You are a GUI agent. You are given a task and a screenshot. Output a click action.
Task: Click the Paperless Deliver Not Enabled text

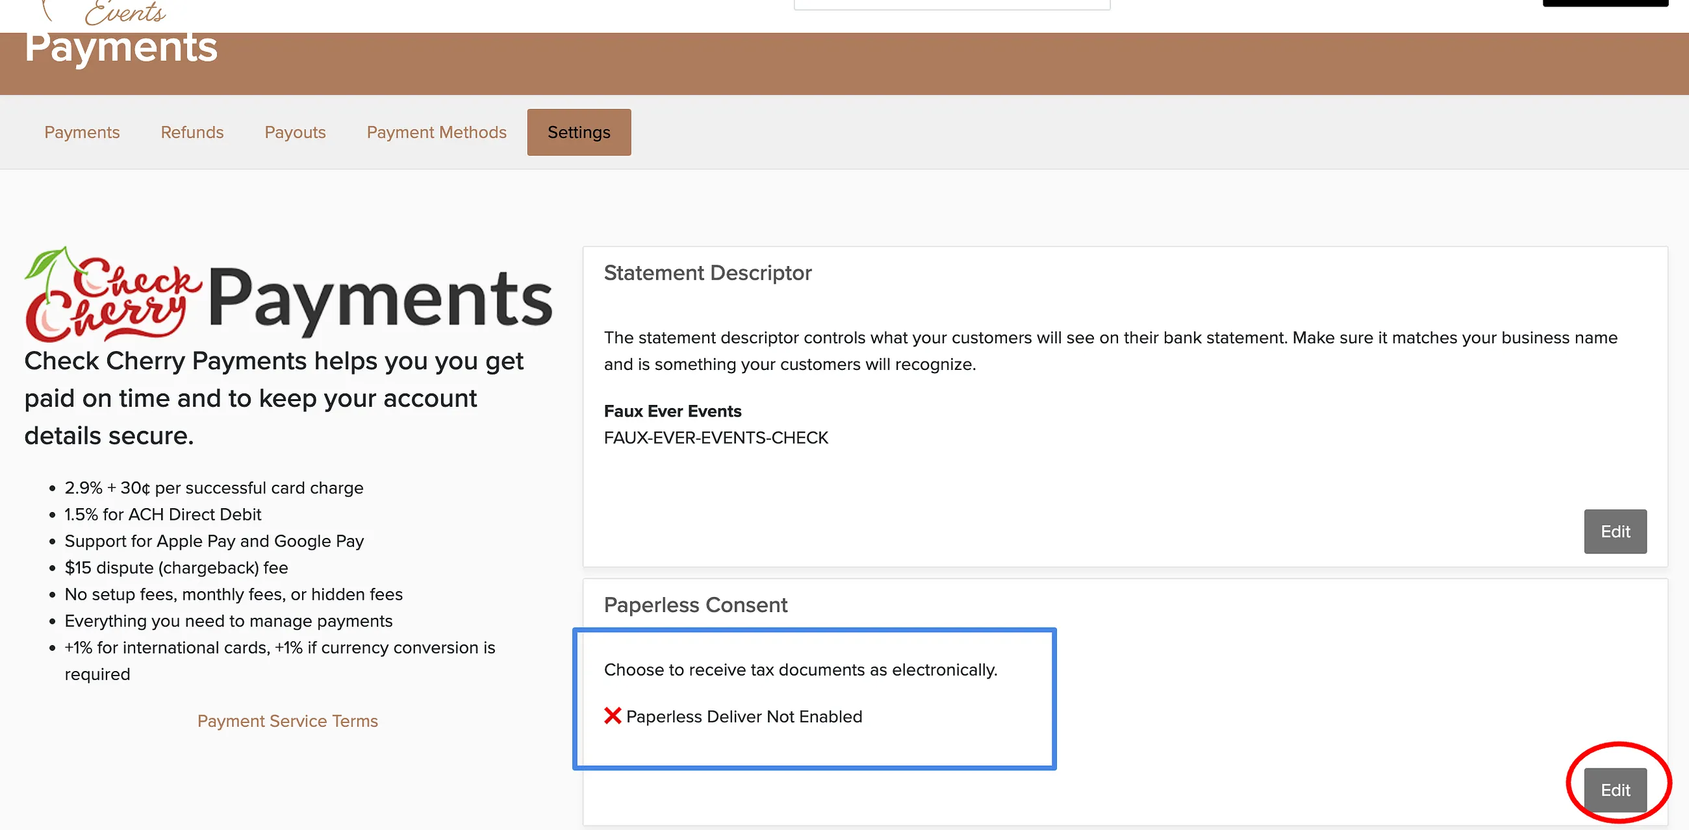point(744,716)
